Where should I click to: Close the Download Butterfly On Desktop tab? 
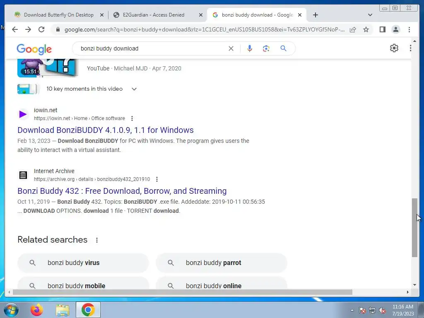pos(102,15)
